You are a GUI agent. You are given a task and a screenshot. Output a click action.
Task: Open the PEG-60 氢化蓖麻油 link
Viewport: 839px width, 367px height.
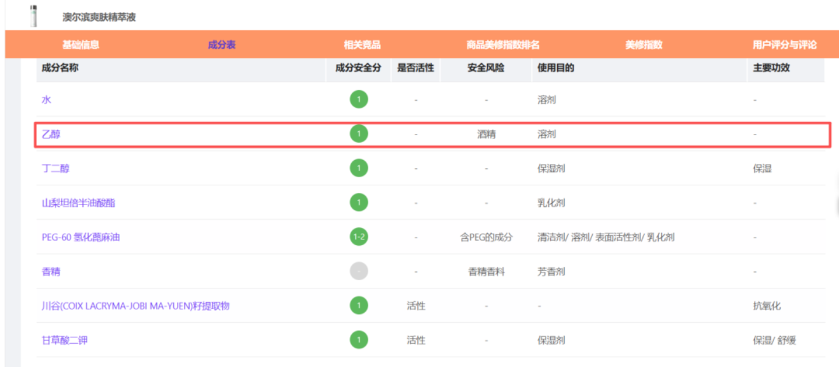click(x=81, y=237)
